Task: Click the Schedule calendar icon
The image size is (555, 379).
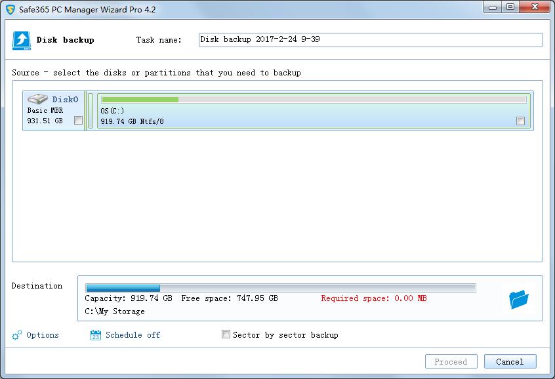Action: (95, 335)
